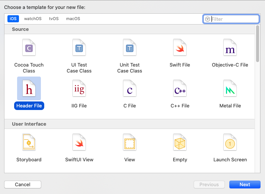Pick the Unit Test Case Class icon

(130, 47)
